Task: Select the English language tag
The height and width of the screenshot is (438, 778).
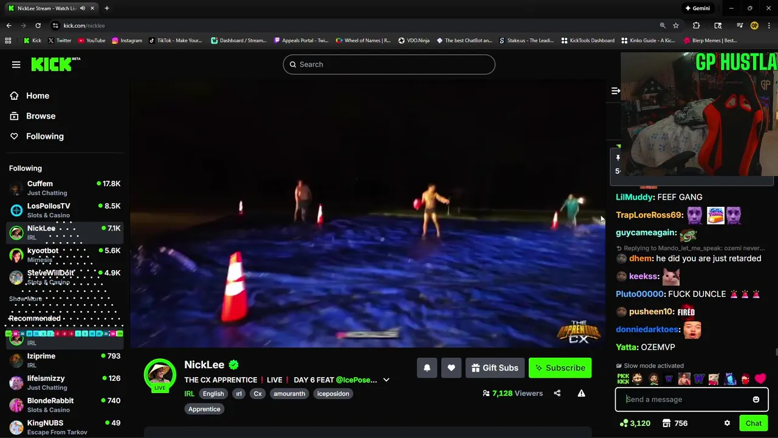Action: (213, 394)
